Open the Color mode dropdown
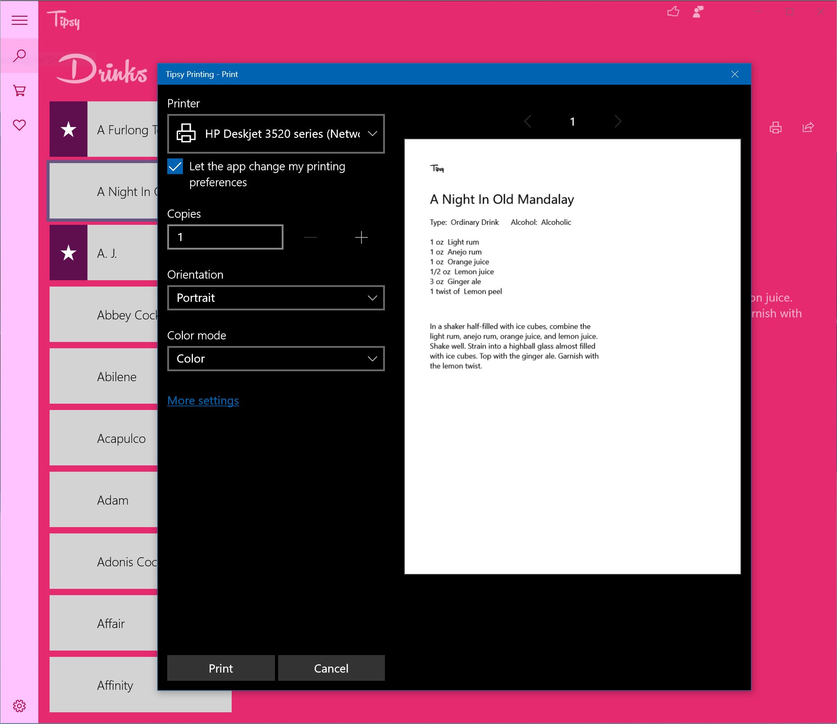Image resolution: width=837 pixels, height=724 pixels. [x=276, y=359]
